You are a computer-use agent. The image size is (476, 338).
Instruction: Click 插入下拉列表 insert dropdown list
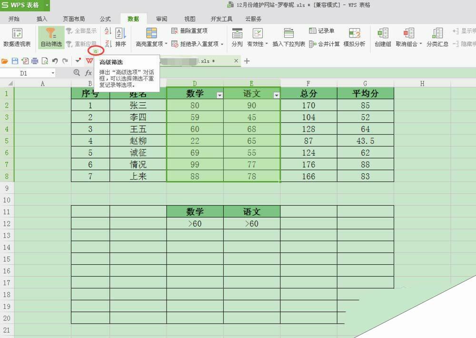[x=288, y=37]
